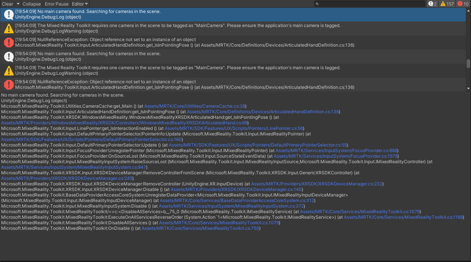The image size is (471, 262).
Task: Enable Error Pause
Action: click(56, 4)
